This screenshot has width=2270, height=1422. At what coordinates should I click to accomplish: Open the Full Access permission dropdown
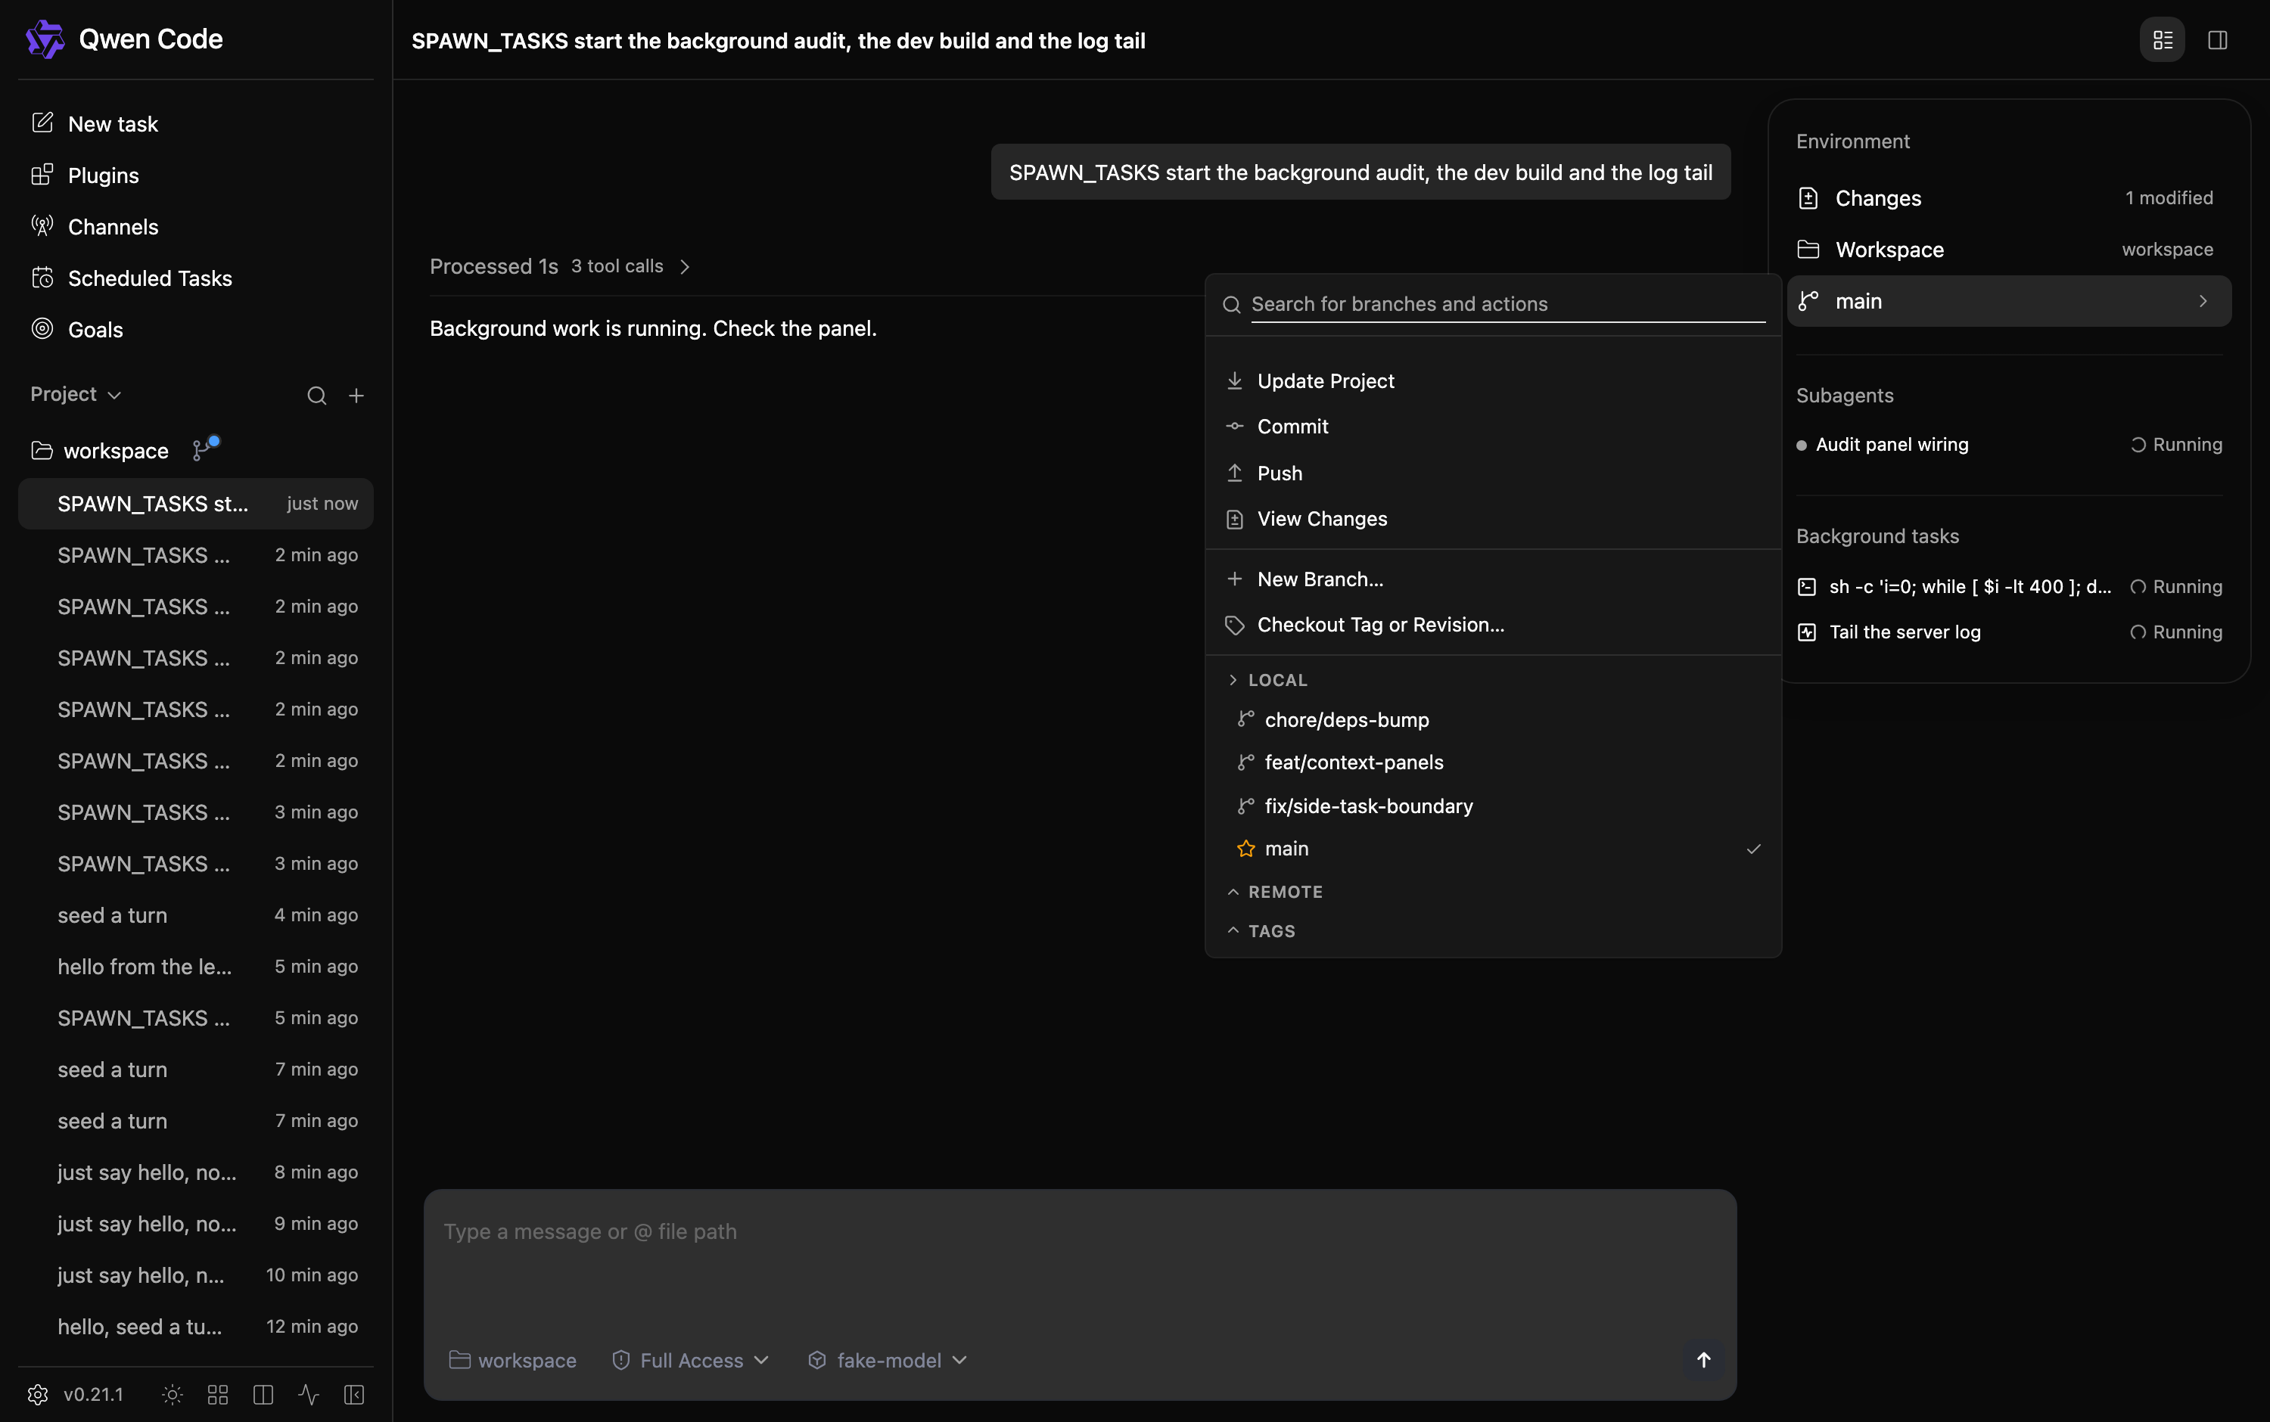(x=691, y=1360)
